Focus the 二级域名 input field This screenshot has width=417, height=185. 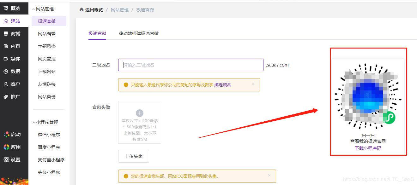[x=191, y=65]
